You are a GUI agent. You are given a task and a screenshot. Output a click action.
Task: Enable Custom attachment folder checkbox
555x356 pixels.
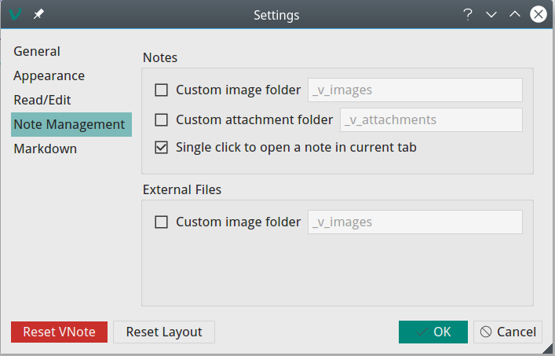point(162,119)
